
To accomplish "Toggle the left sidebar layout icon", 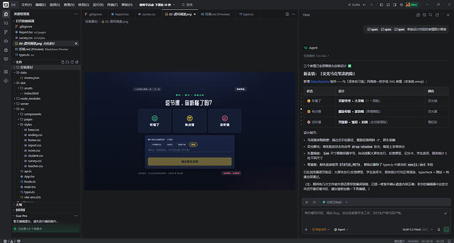I will tap(382, 5).
